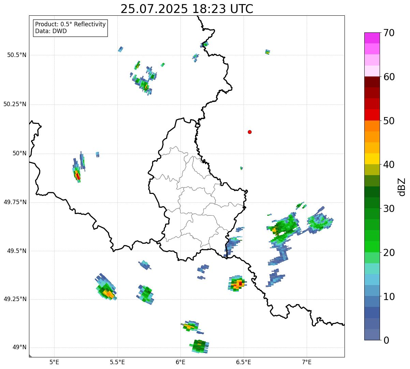Click the red station marker dot
Viewport: 410px width, 369px height.
(250, 132)
